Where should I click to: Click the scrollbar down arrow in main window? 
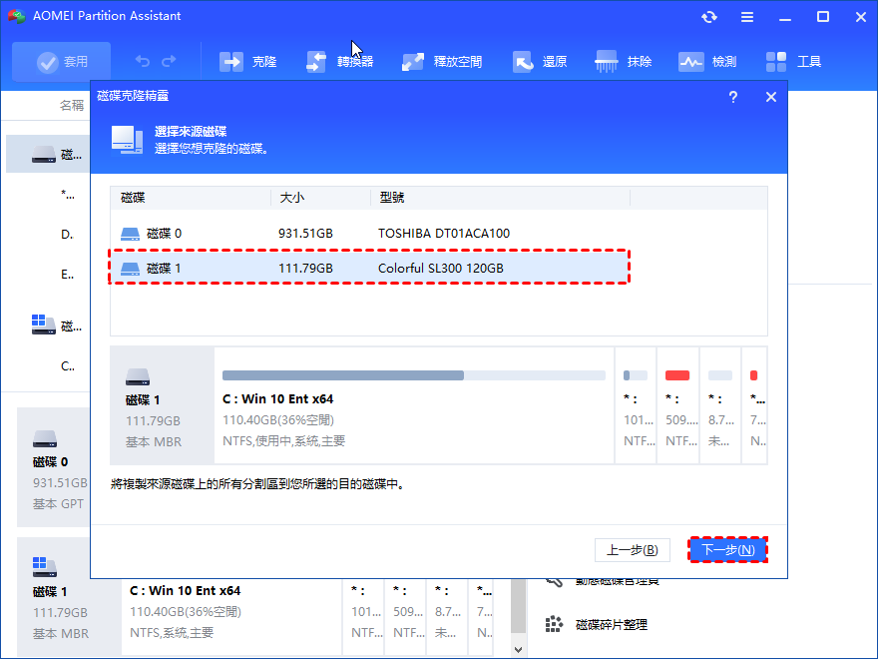(x=518, y=649)
